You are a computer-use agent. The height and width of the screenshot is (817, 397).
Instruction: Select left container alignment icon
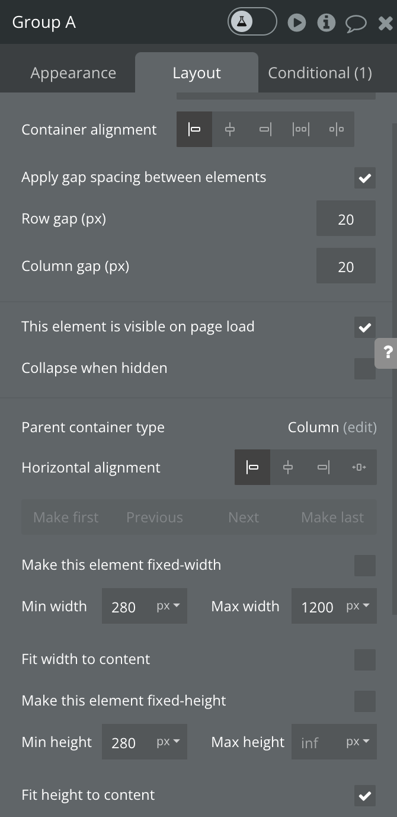point(194,129)
